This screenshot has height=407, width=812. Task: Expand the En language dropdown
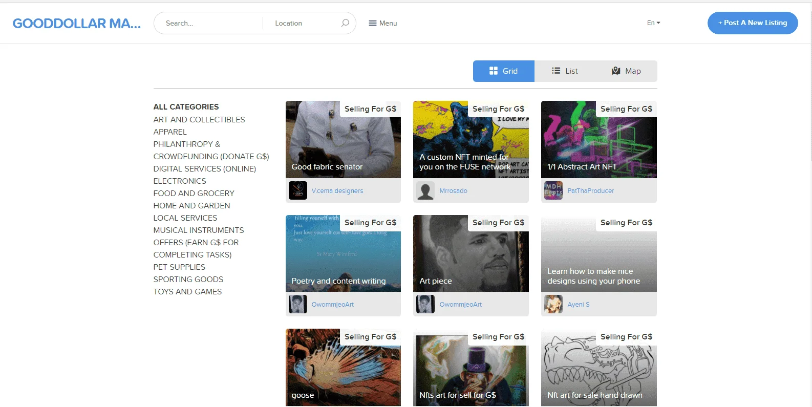point(653,23)
